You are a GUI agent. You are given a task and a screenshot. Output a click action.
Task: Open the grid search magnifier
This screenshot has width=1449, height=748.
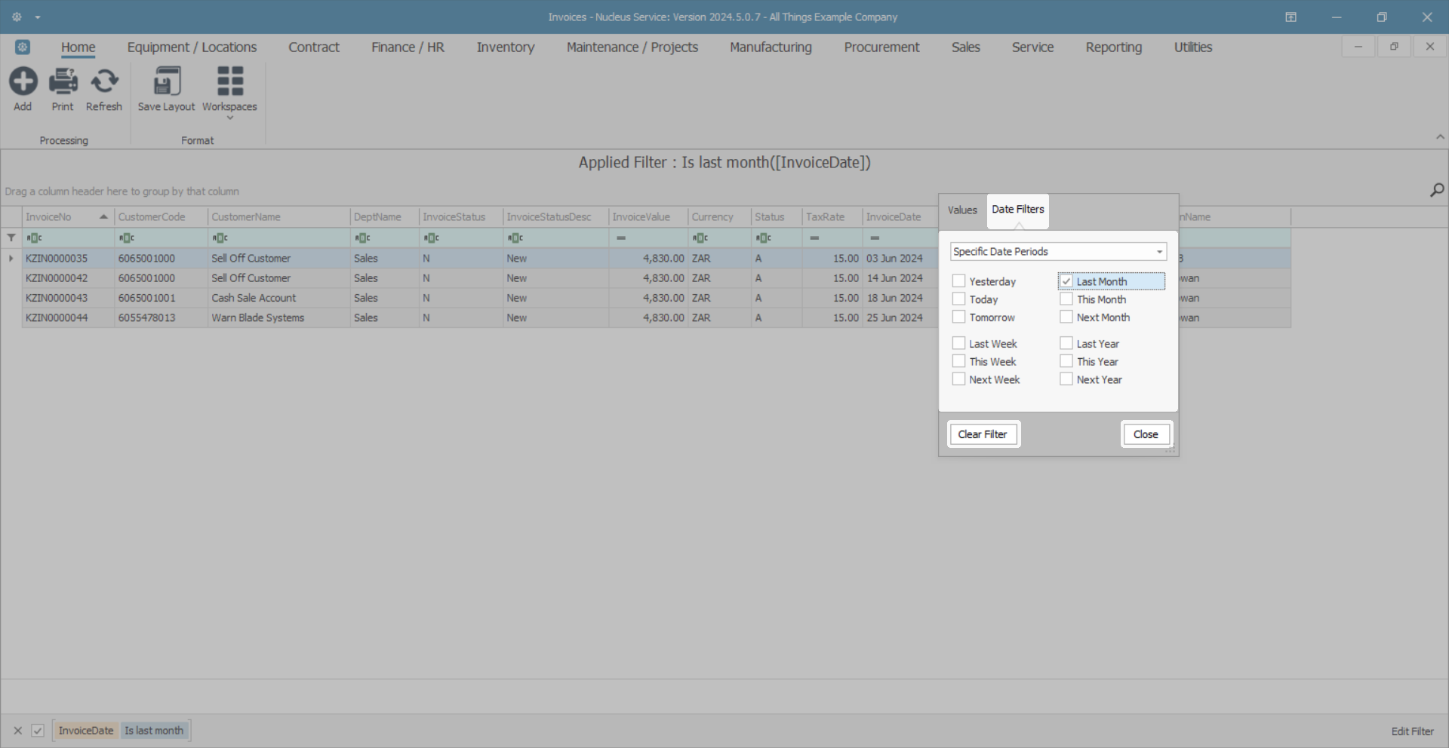pos(1437,191)
